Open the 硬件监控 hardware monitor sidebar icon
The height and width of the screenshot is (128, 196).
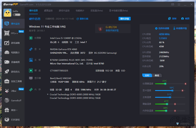[x=7, y=23]
